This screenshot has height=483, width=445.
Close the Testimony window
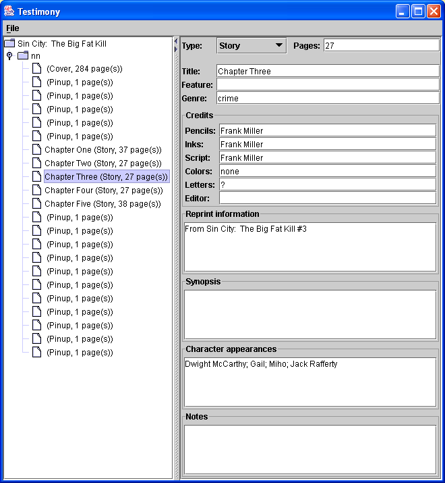pyautogui.click(x=434, y=11)
